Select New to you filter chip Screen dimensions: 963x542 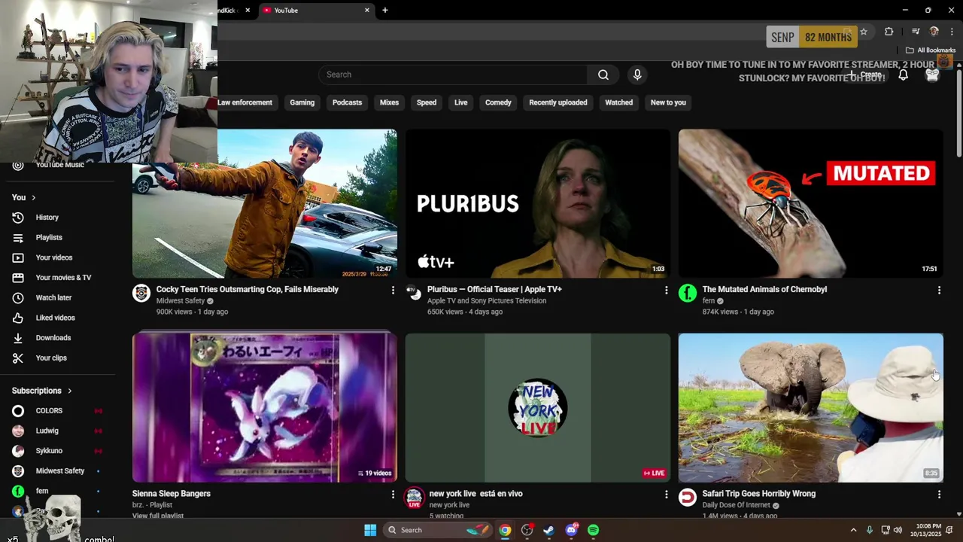point(668,102)
